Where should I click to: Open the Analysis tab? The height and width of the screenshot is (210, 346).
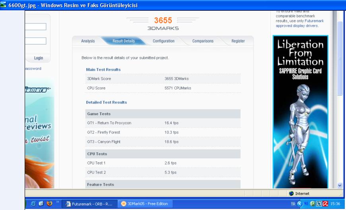(88, 41)
